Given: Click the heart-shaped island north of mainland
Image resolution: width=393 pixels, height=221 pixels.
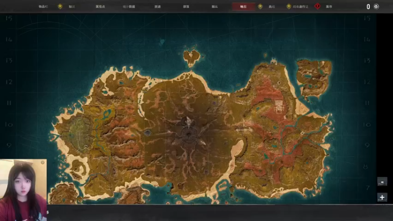Looking at the screenshot, I should point(192,58).
